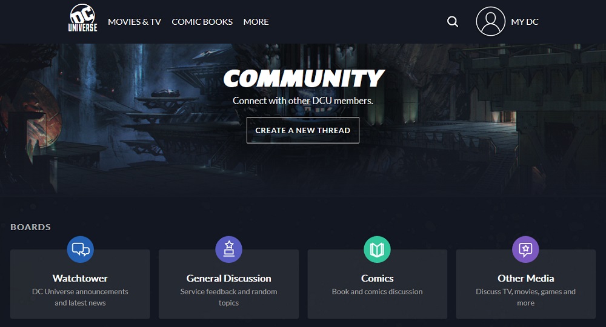The image size is (606, 327).
Task: Open the Other Media board title
Action: [525, 279]
